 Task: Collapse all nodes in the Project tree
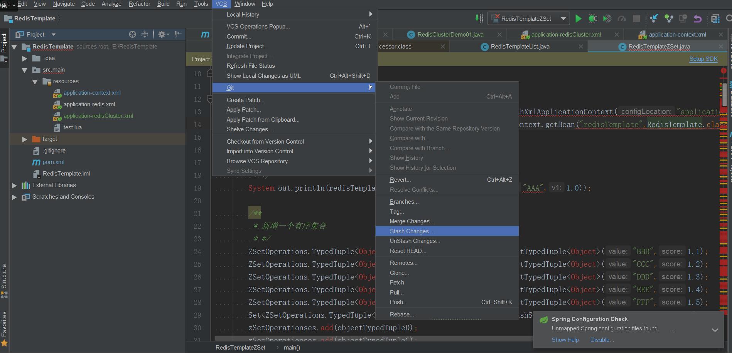coord(145,34)
